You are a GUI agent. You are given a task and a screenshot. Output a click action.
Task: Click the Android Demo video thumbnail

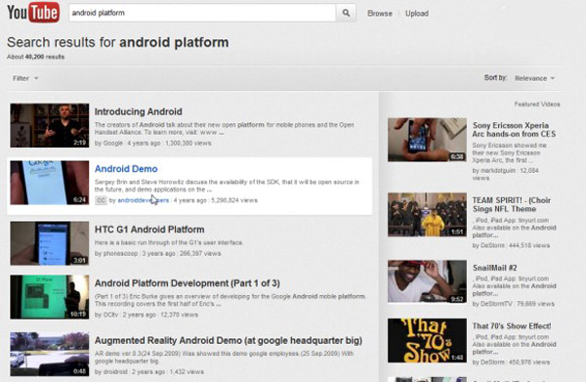(x=50, y=183)
